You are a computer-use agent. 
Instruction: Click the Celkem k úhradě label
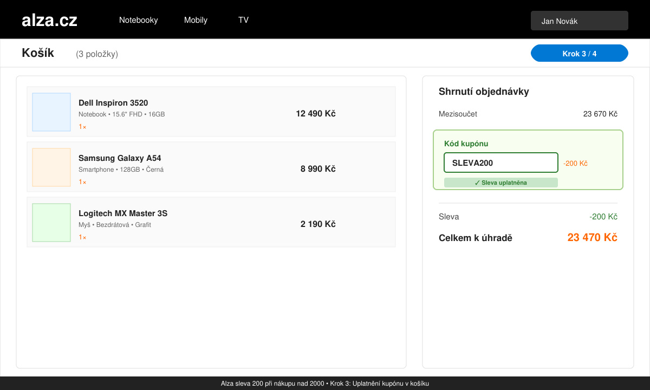(475, 238)
